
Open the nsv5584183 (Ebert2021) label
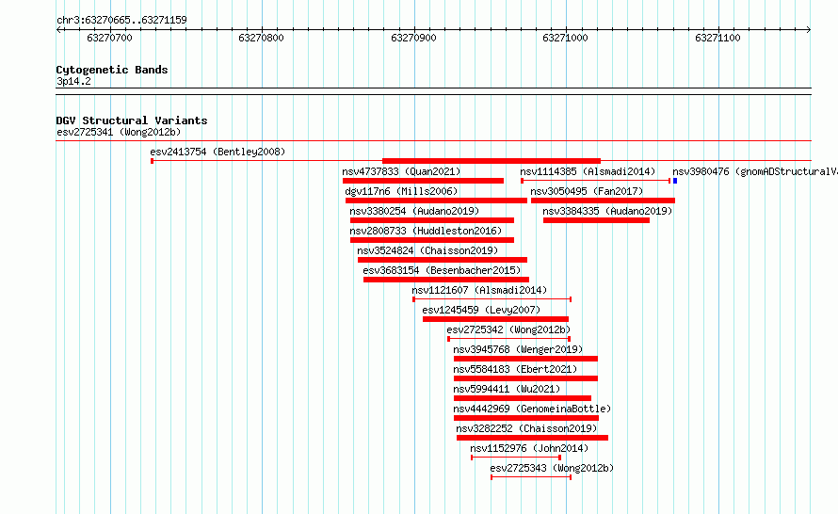tap(516, 369)
